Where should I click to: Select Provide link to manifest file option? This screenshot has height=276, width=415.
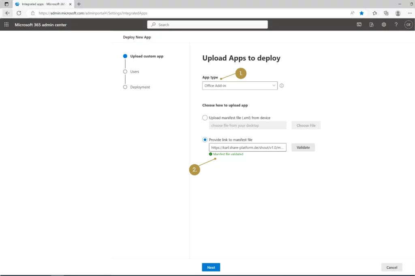pos(205,140)
